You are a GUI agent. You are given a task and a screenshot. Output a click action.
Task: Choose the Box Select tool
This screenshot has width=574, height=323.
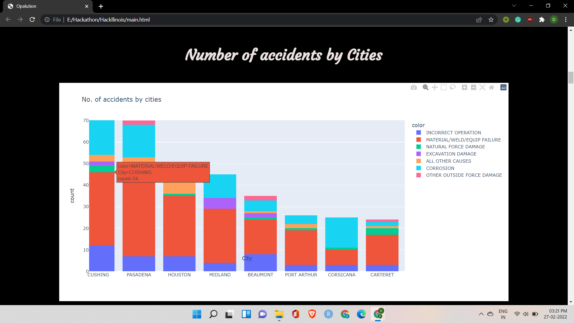[444, 87]
